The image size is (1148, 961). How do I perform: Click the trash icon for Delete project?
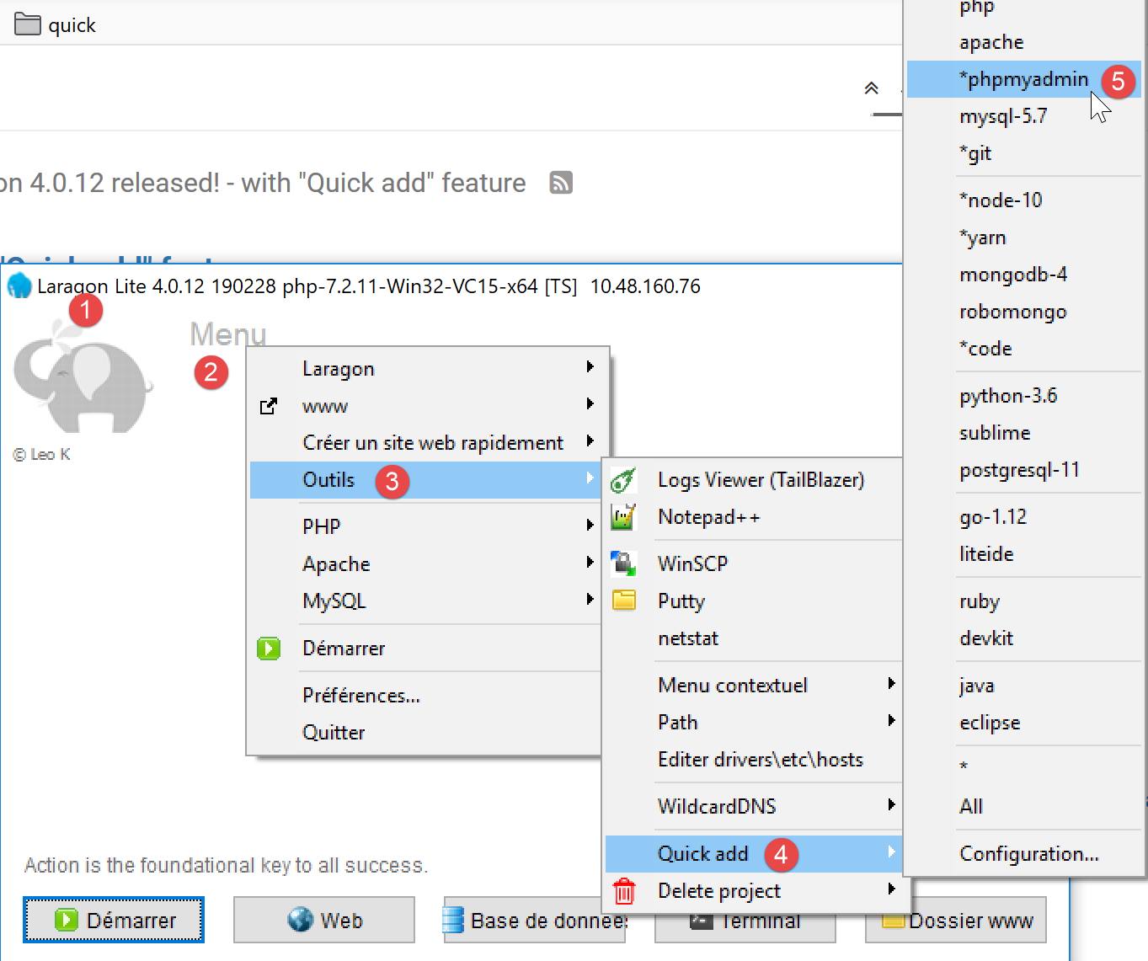click(x=624, y=891)
